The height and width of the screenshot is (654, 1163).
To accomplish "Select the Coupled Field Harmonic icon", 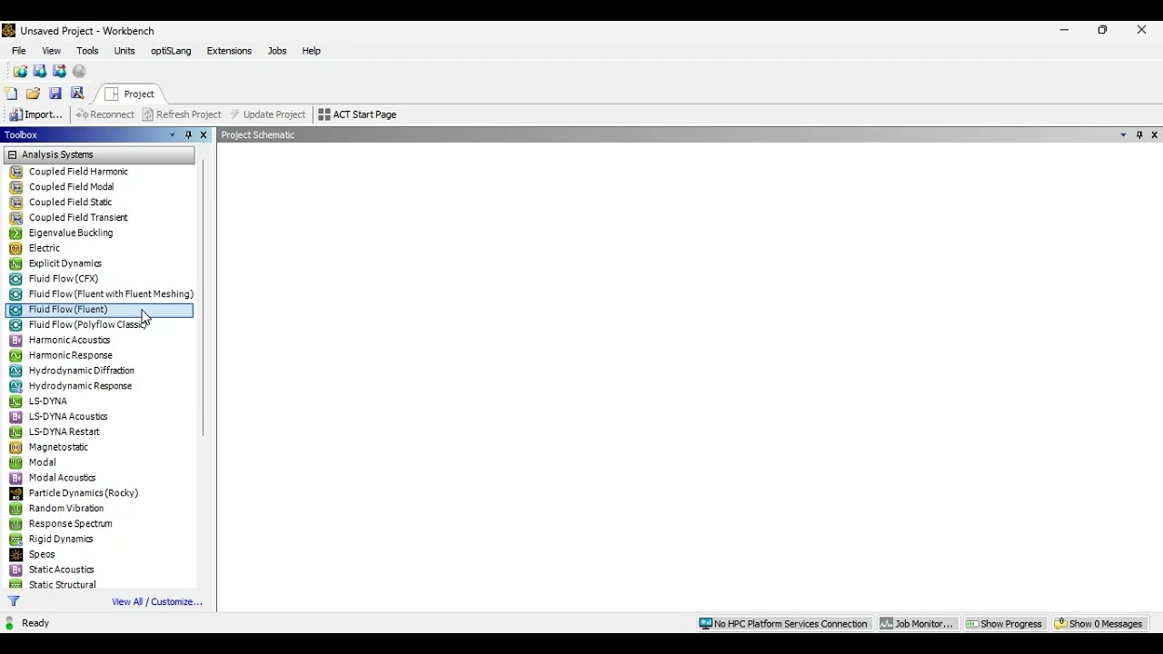I will point(15,172).
